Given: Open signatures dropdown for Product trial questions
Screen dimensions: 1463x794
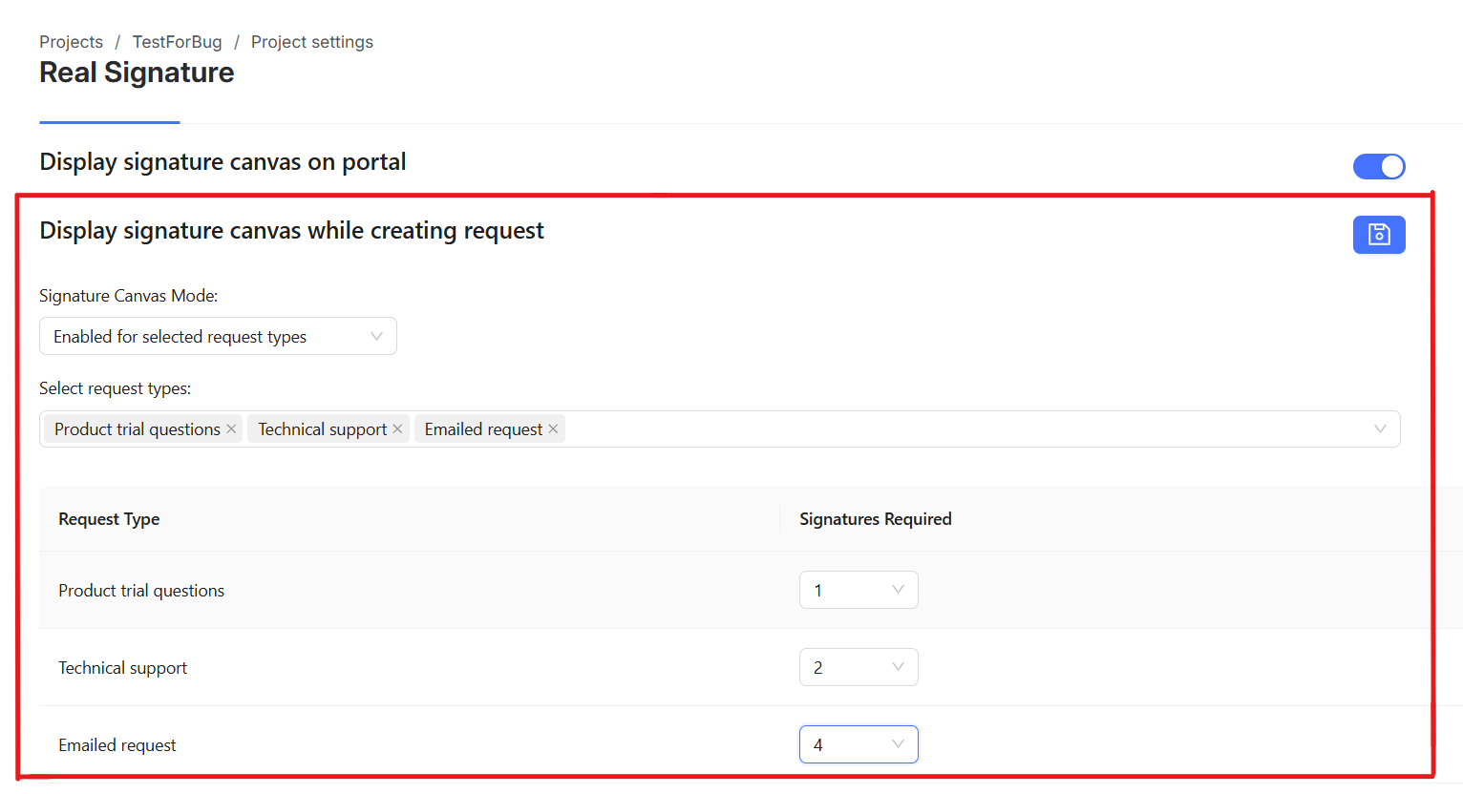Looking at the screenshot, I should coord(858,591).
